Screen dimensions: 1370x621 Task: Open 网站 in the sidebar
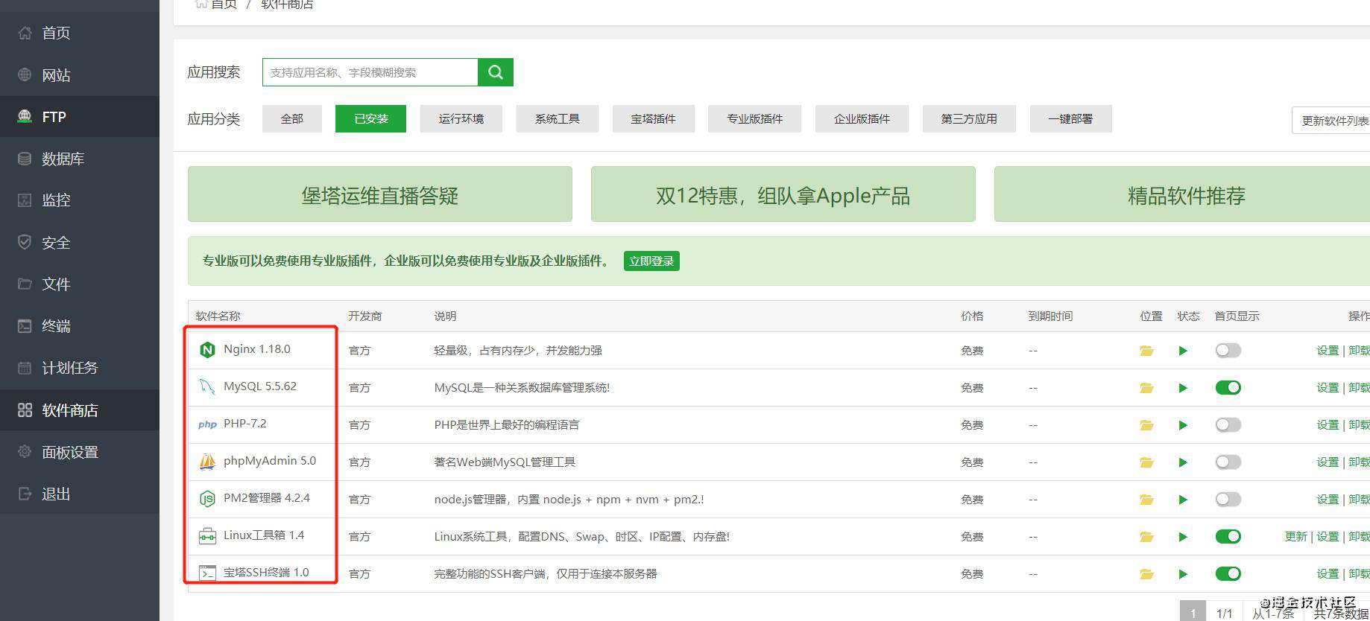(80, 75)
